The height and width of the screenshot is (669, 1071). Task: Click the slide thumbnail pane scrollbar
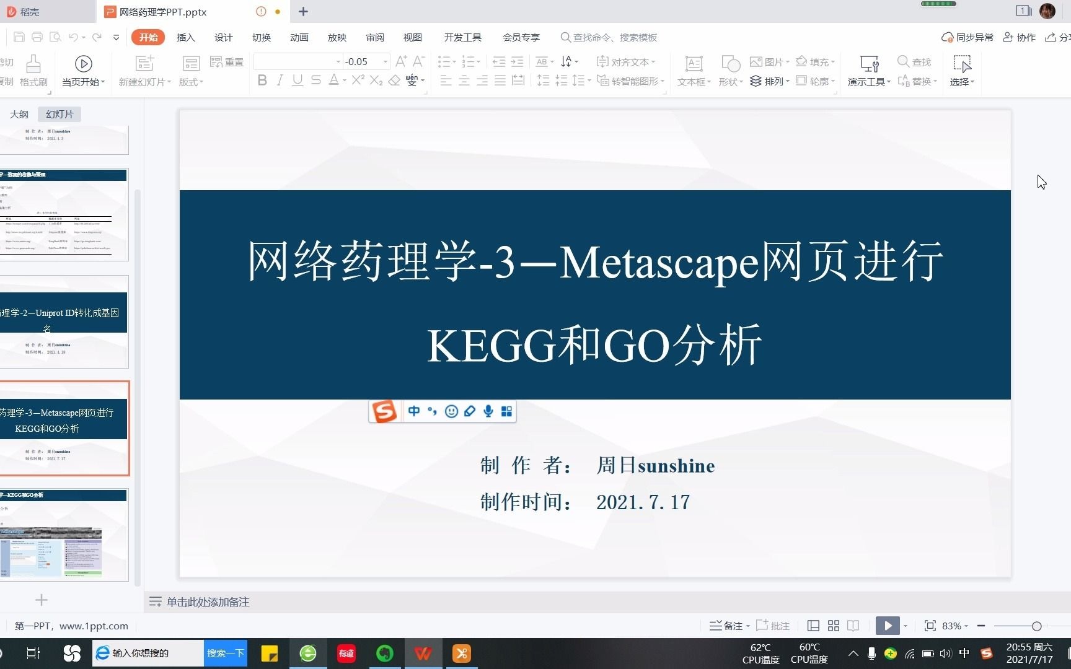pyautogui.click(x=138, y=388)
